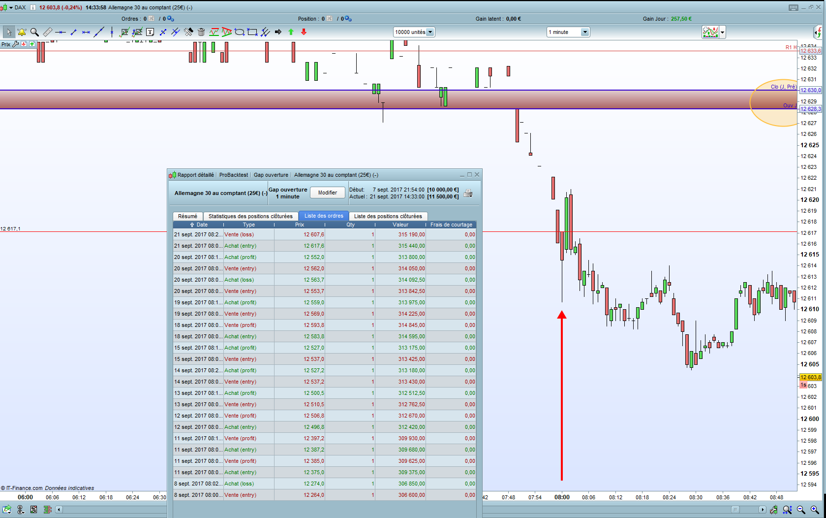Click the value 315 190,00 cell
This screenshot has height=518, width=826.
pyautogui.click(x=401, y=234)
